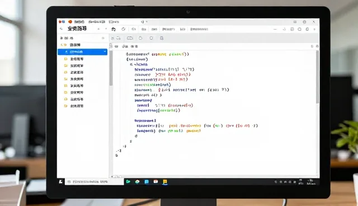The width and height of the screenshot is (358, 206).
Task: Open the second text menu in the title bar
Action: pyautogui.click(x=97, y=22)
